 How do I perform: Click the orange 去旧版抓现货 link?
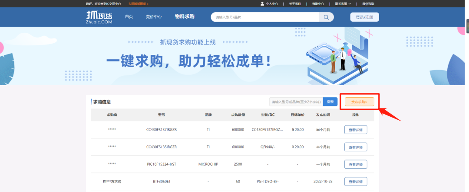coord(139,4)
